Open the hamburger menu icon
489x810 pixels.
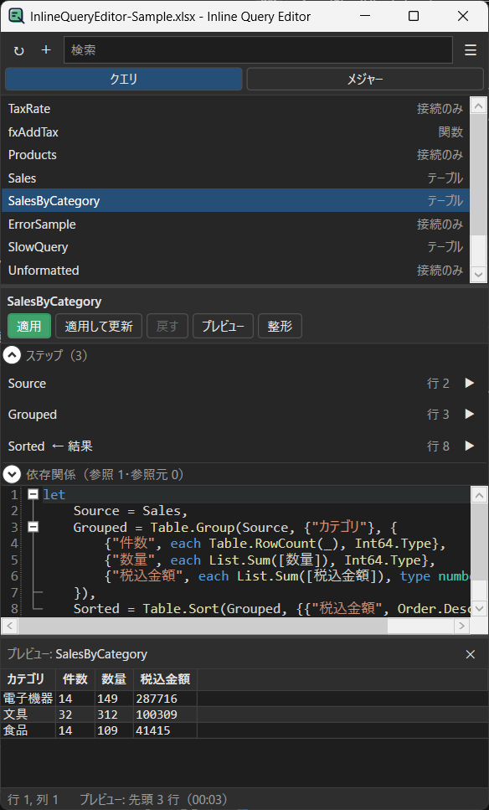tap(471, 50)
